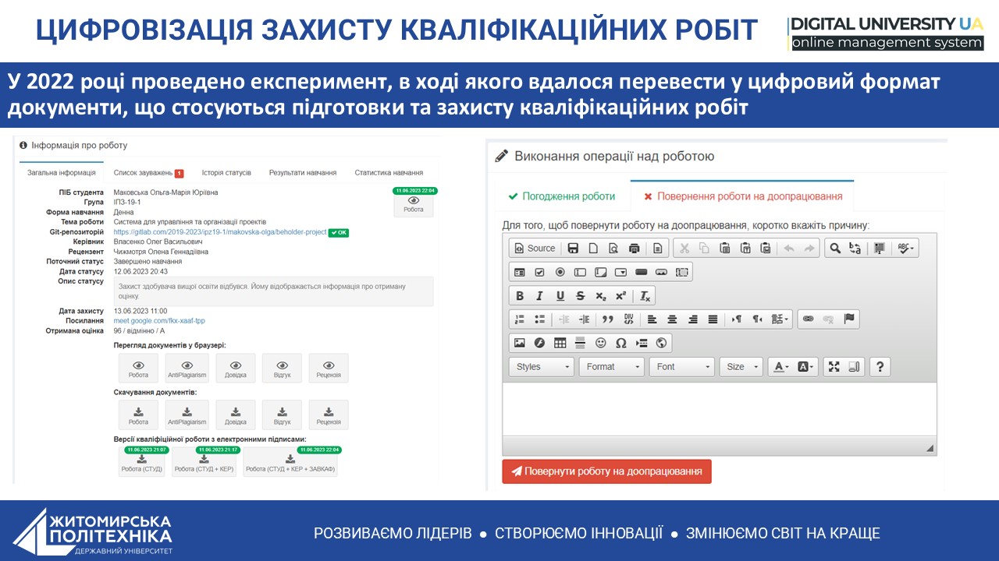Click the Strikethrough formatting icon
This screenshot has width=999, height=561.
point(580,296)
